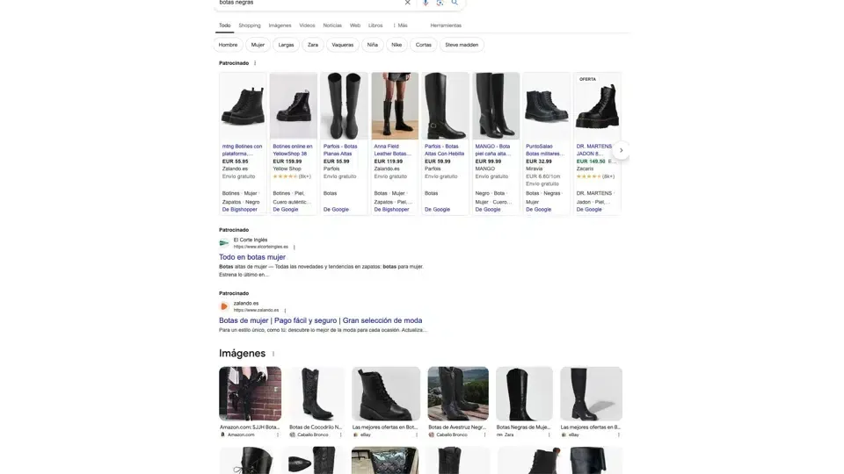The width and height of the screenshot is (844, 474).
Task: Switch to the Libros tab
Action: click(375, 25)
